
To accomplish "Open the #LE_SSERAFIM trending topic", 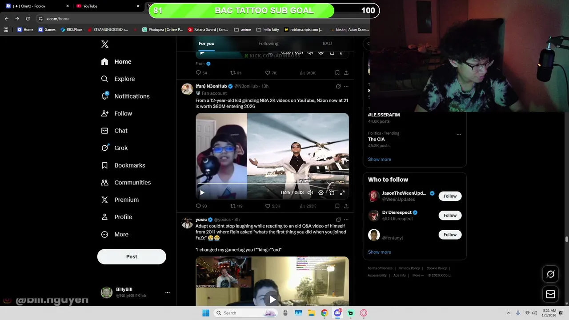I will click(384, 115).
